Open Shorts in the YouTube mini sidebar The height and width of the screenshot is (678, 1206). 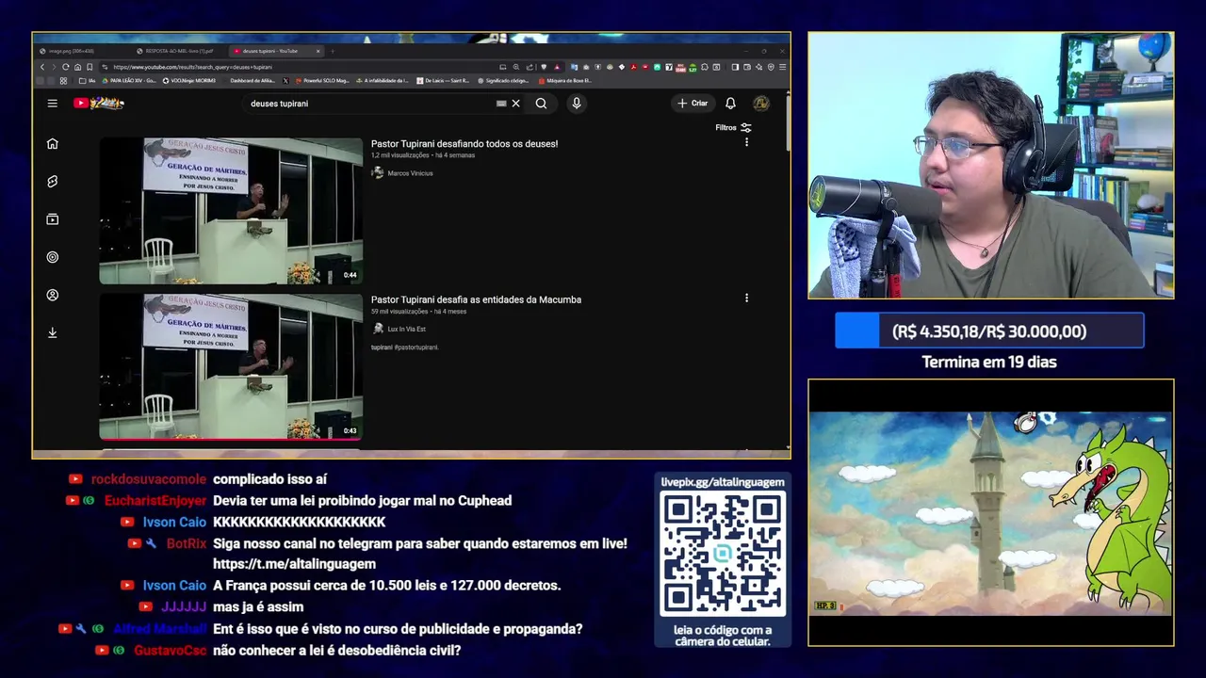click(x=53, y=182)
